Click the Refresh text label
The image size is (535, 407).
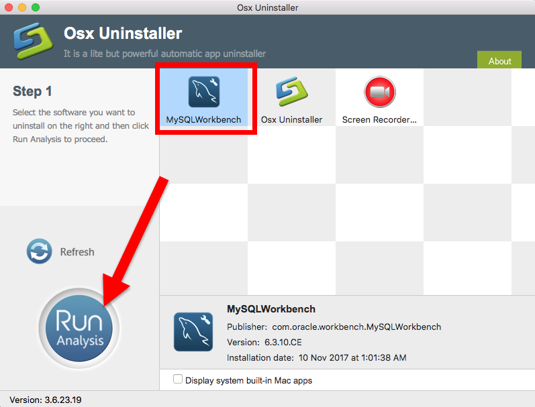tap(77, 252)
